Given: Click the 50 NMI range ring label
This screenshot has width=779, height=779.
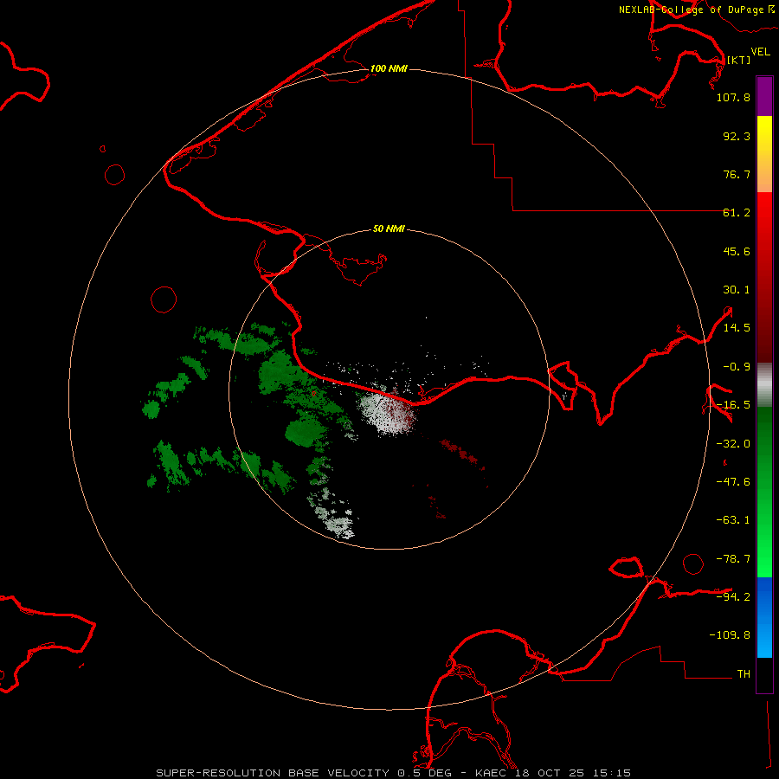Looking at the screenshot, I should [389, 229].
